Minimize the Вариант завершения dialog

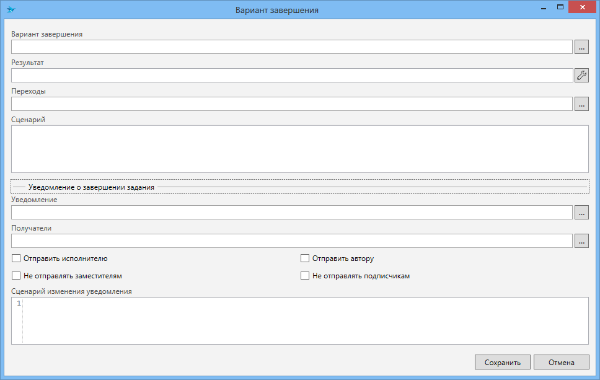543,7
